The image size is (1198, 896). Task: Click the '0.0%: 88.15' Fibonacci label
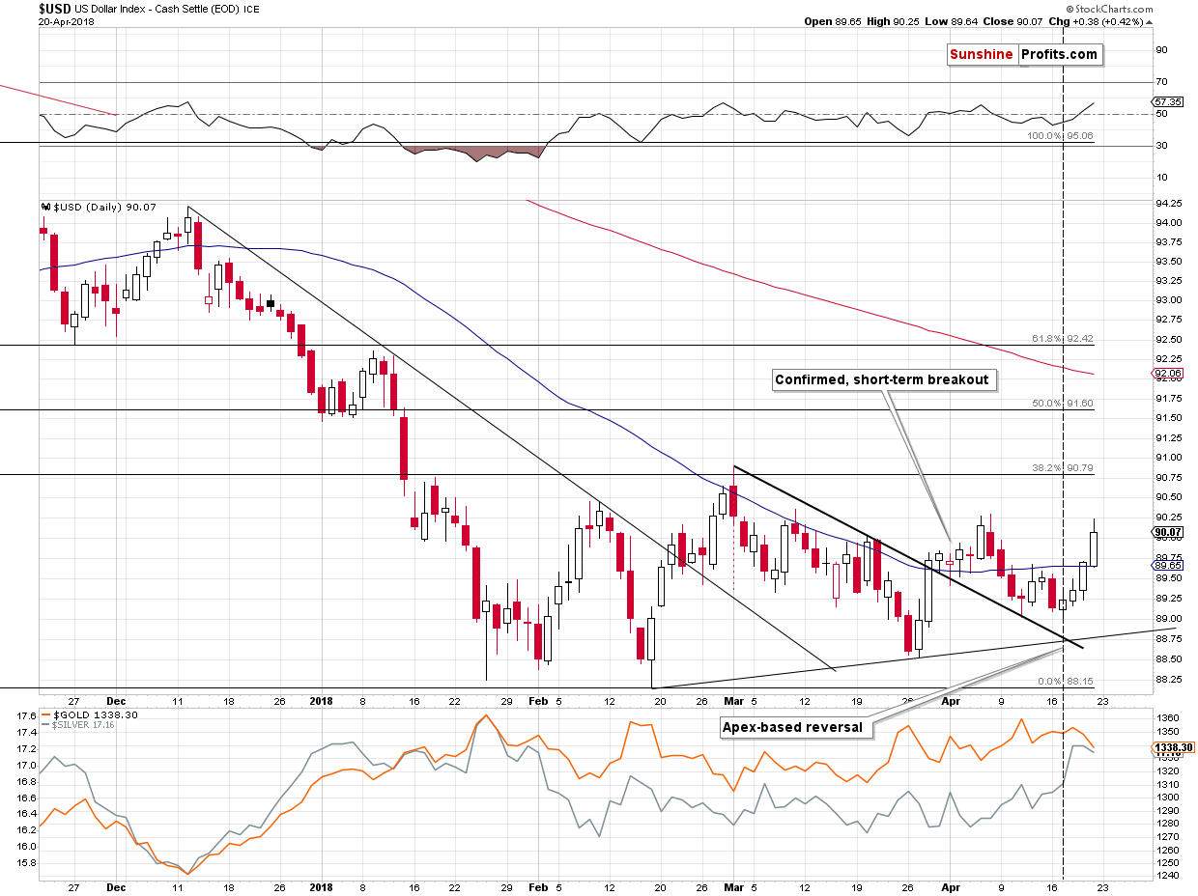click(x=1064, y=680)
